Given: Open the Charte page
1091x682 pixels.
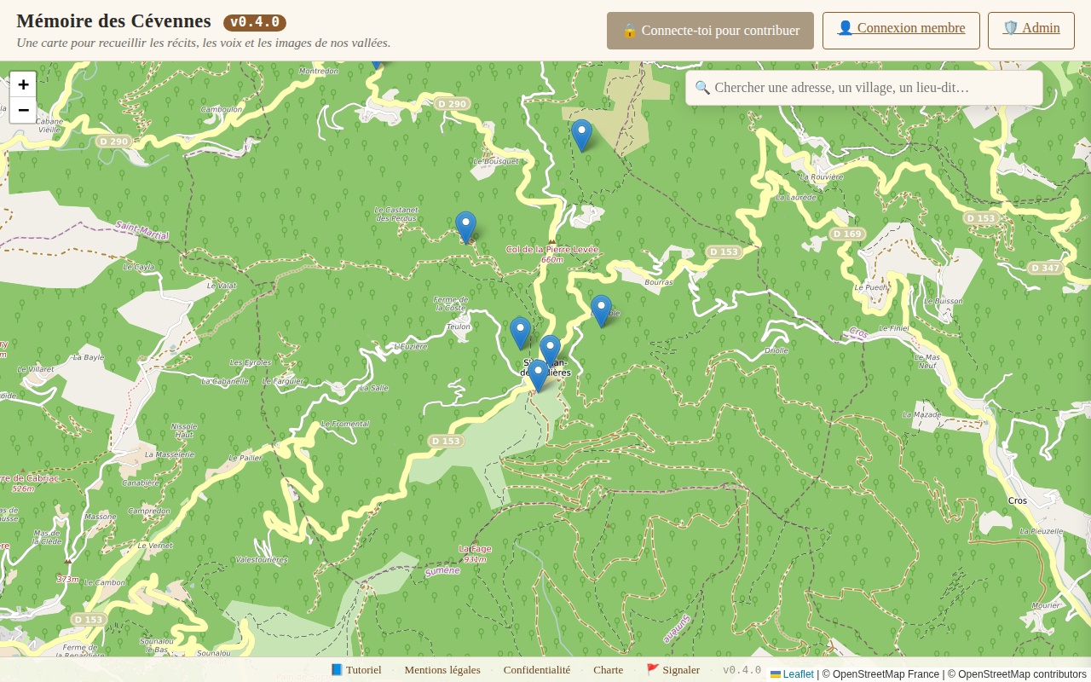Looking at the screenshot, I should click(608, 670).
